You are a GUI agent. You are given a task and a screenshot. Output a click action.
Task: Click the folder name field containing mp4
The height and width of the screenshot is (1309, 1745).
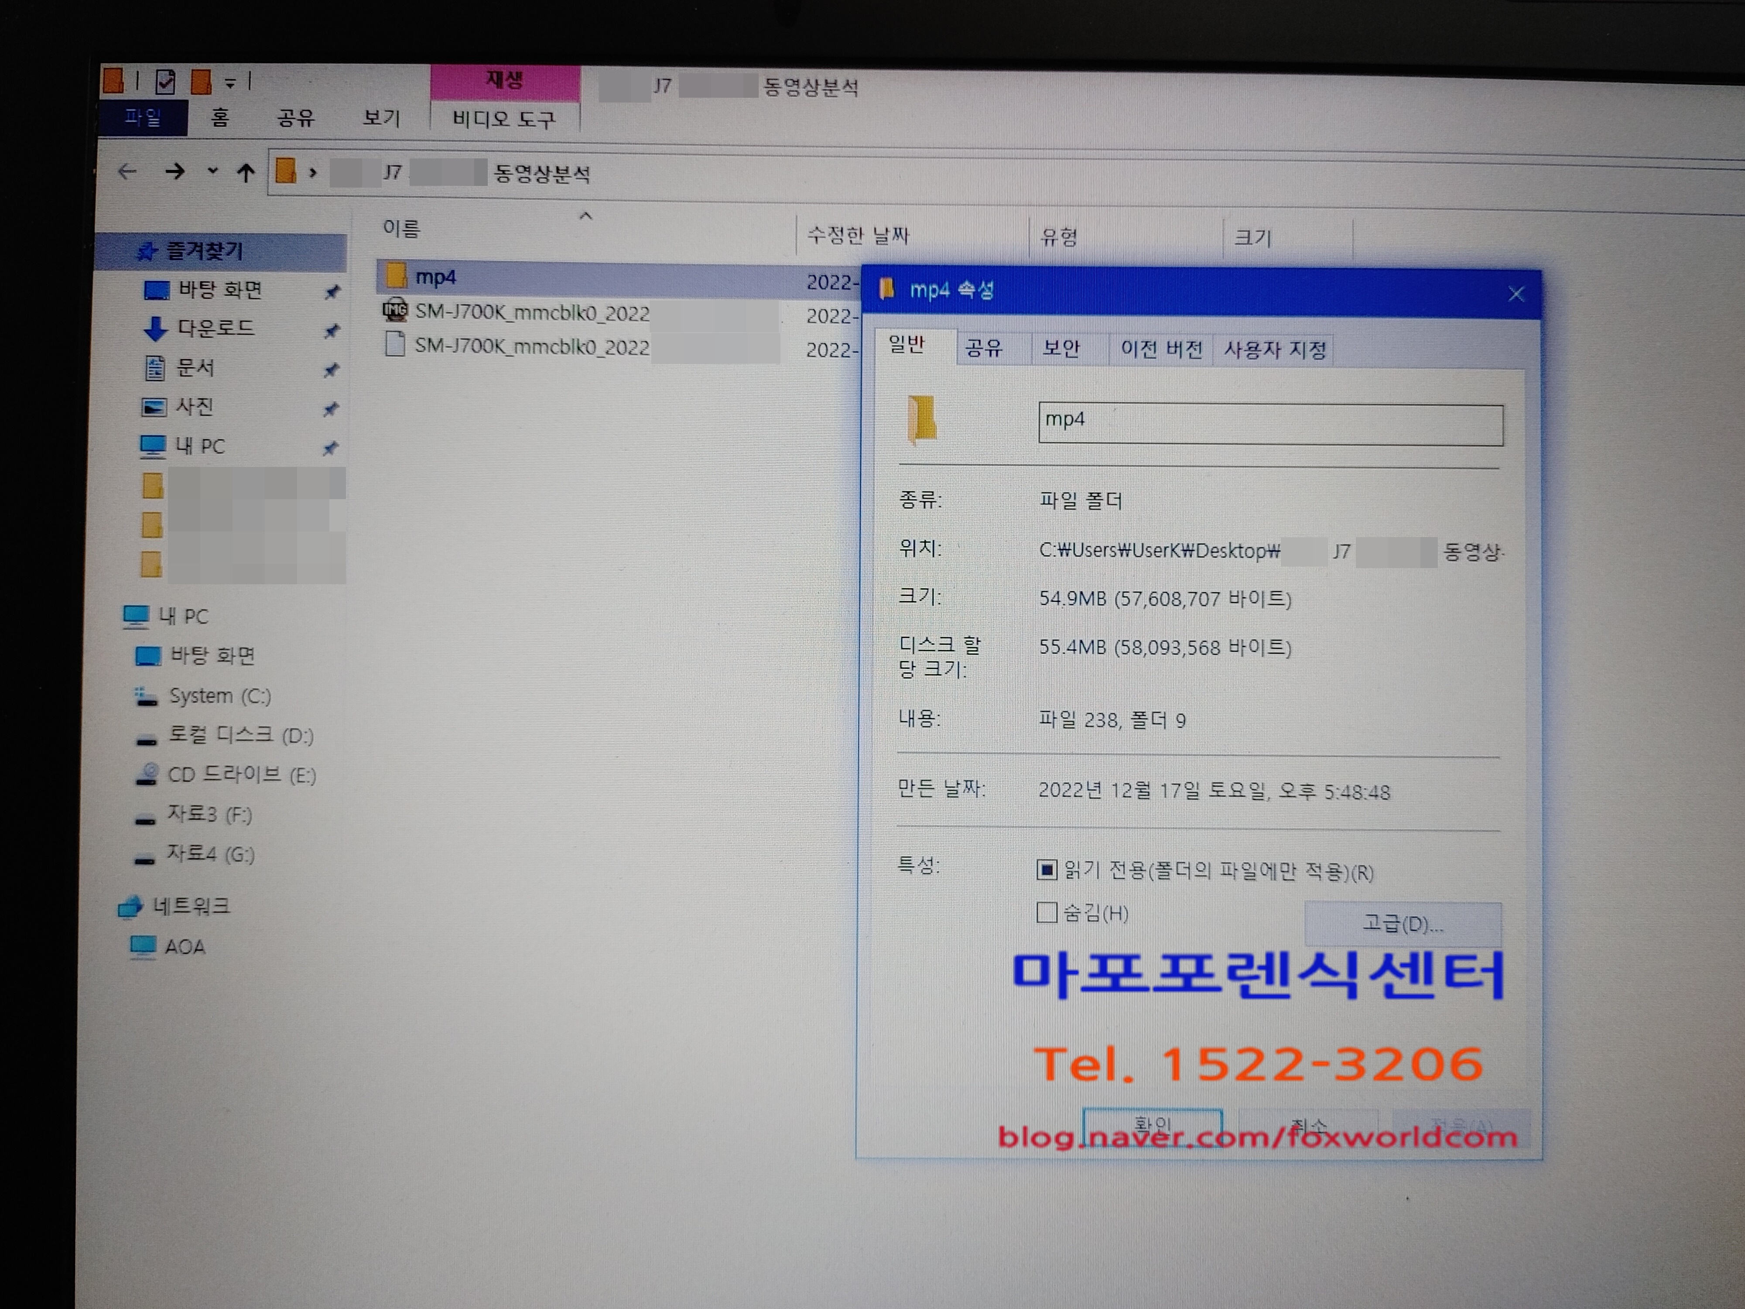pyautogui.click(x=1270, y=425)
